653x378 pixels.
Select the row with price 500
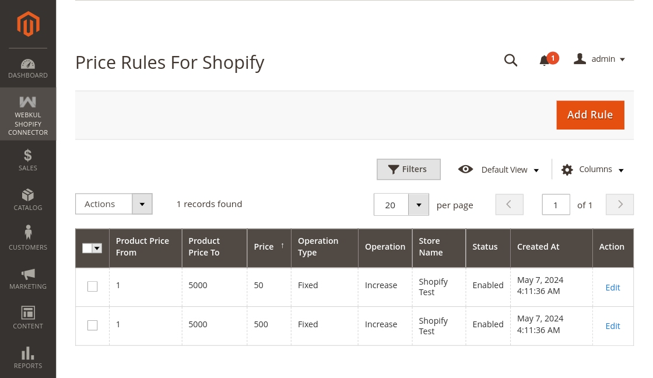tap(93, 325)
